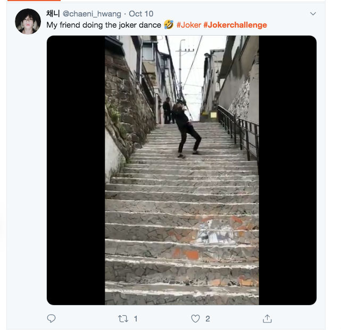
Task: Retweet the joker dance tweet
Action: pos(123,318)
